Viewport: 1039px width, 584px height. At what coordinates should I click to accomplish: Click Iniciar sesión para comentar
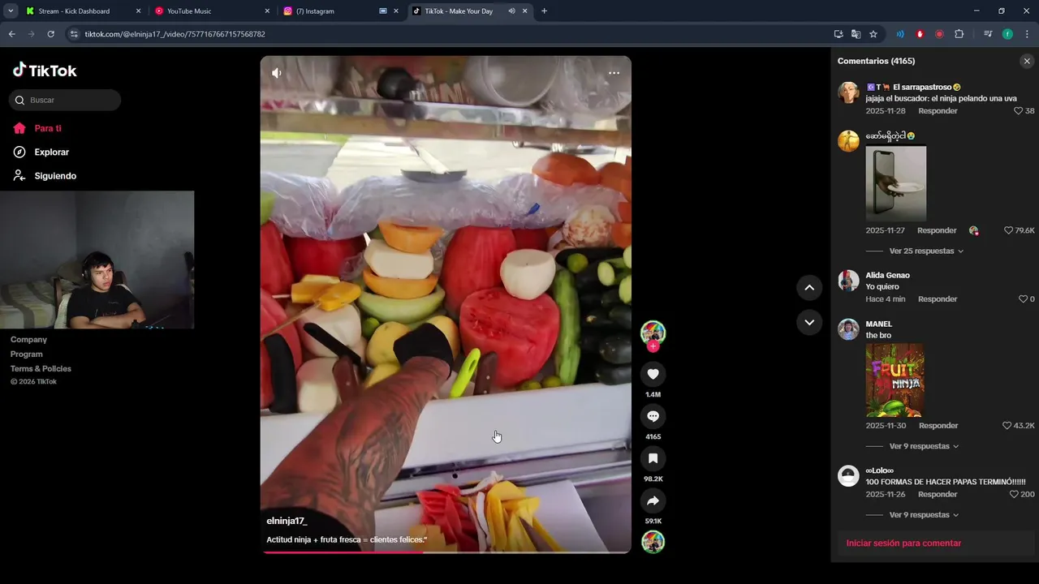click(903, 543)
